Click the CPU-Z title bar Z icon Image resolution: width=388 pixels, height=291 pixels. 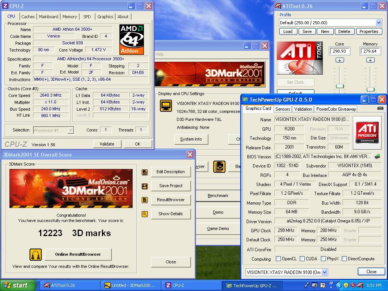(x=5, y=6)
